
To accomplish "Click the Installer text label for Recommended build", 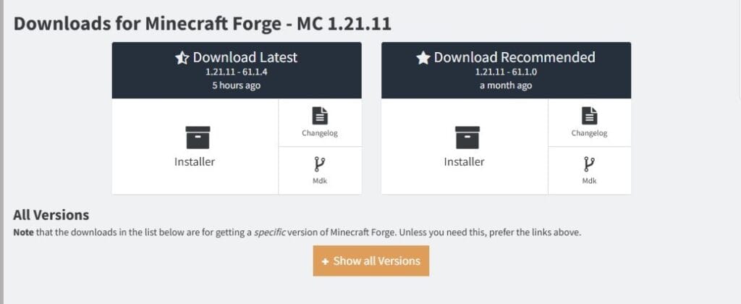I will (464, 162).
